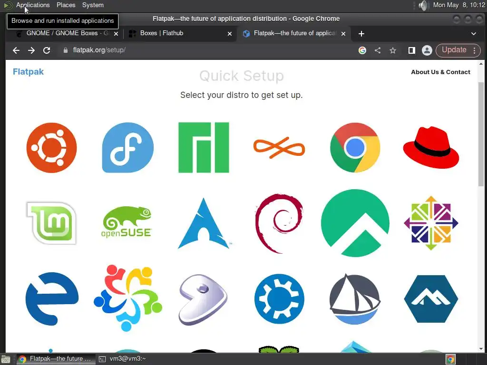
Task: Open the Applications menu
Action: pyautogui.click(x=33, y=5)
